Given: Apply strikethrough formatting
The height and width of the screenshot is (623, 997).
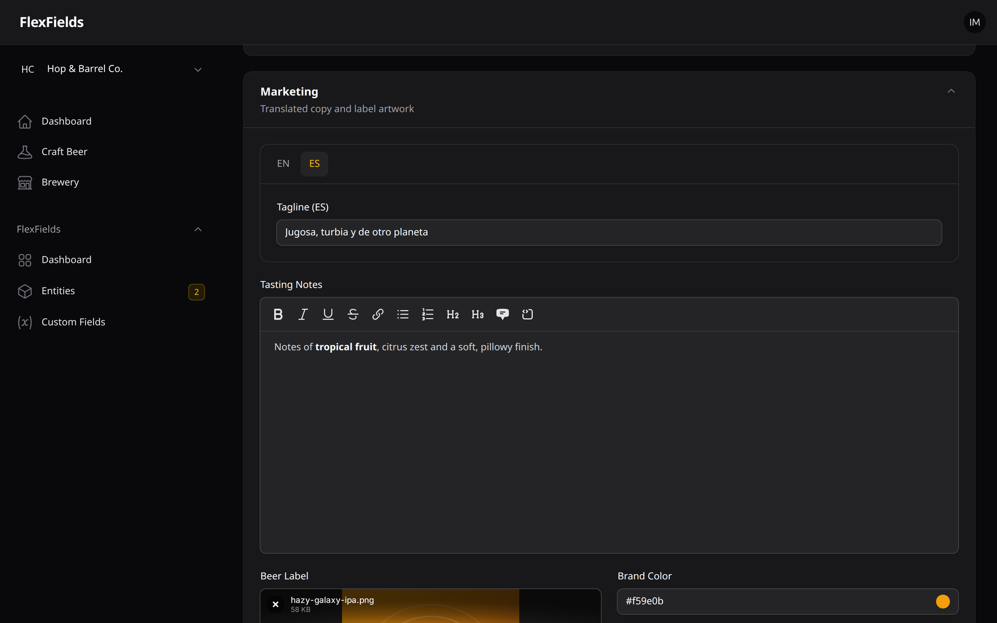Looking at the screenshot, I should tap(353, 314).
